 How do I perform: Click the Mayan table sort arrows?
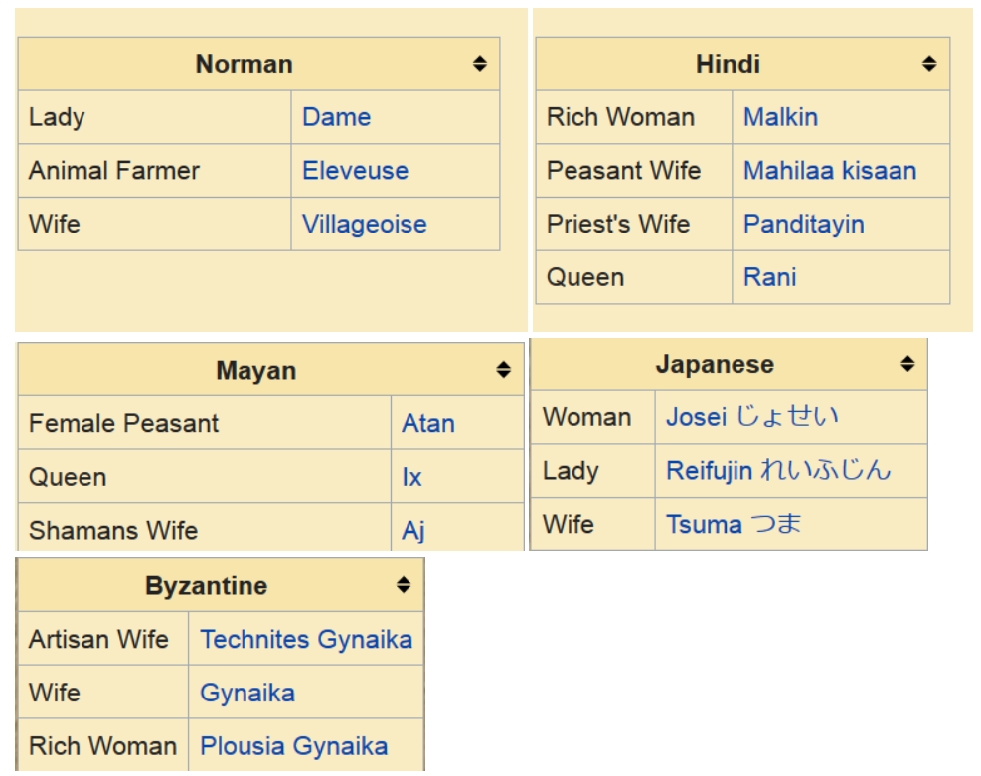coord(503,369)
